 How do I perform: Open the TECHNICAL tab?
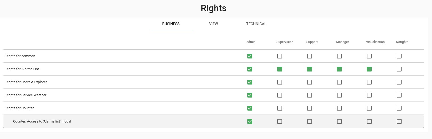coord(256,24)
